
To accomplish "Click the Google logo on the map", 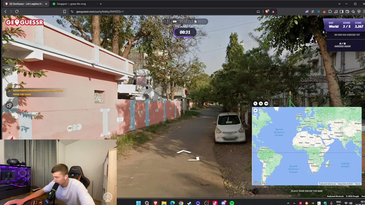I will click(259, 183).
